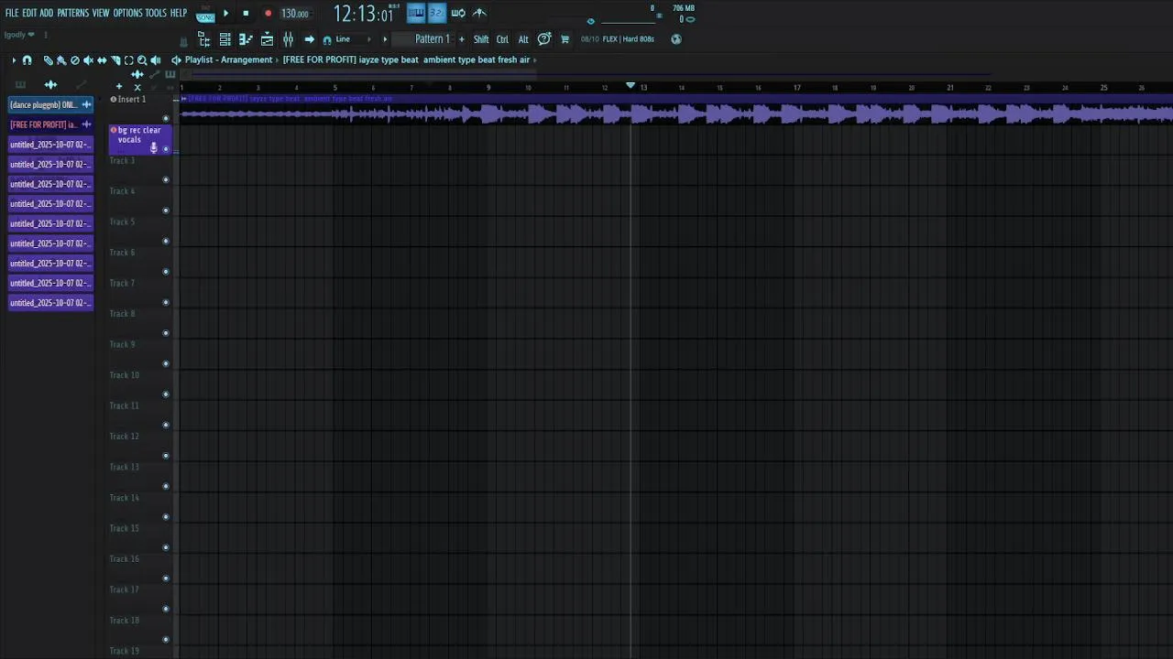Click the bg rec clear vocals track
Screen dimensions: 1173x659
tap(139, 138)
